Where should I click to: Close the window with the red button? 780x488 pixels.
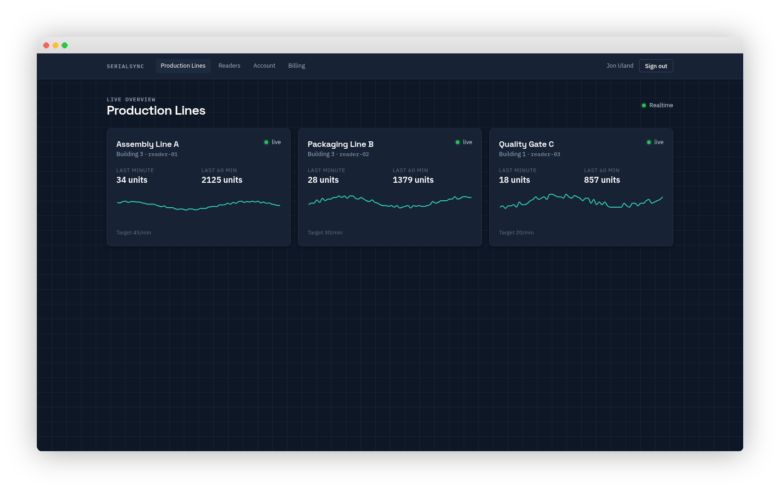tap(46, 45)
